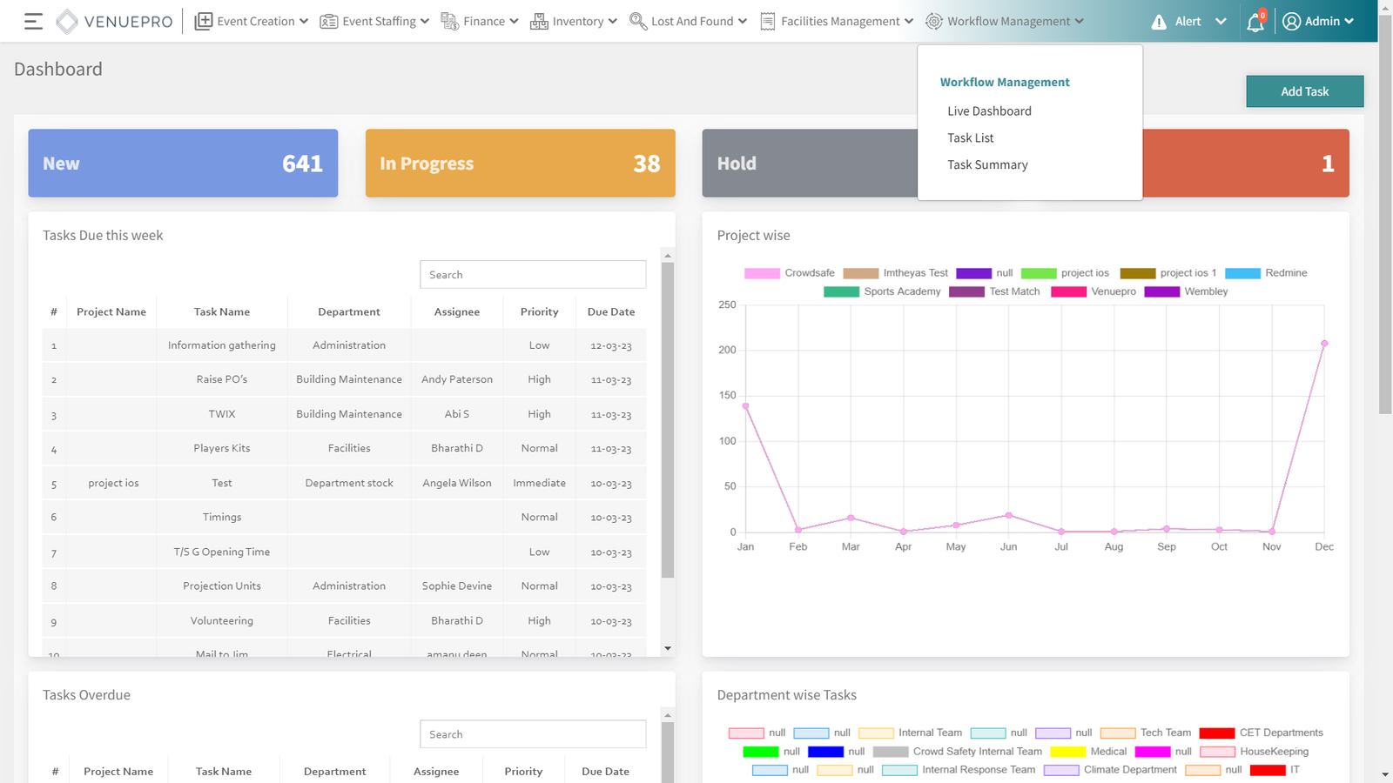Open the Alert dropdown chevron
This screenshot has width=1393, height=783.
(1221, 22)
